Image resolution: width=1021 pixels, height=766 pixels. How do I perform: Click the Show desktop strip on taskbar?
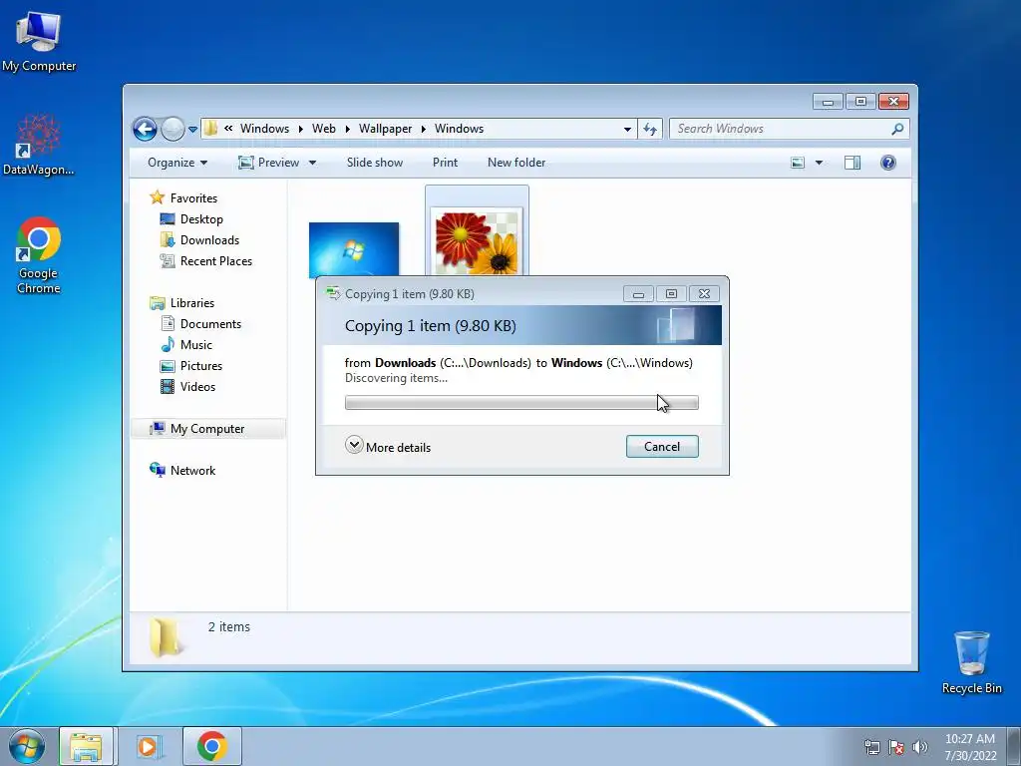pyautogui.click(x=1014, y=746)
